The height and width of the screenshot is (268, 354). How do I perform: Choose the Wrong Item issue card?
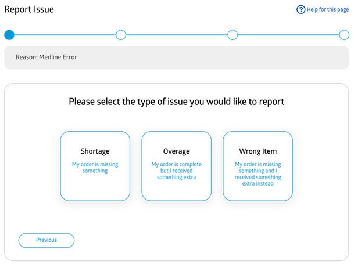point(258,166)
